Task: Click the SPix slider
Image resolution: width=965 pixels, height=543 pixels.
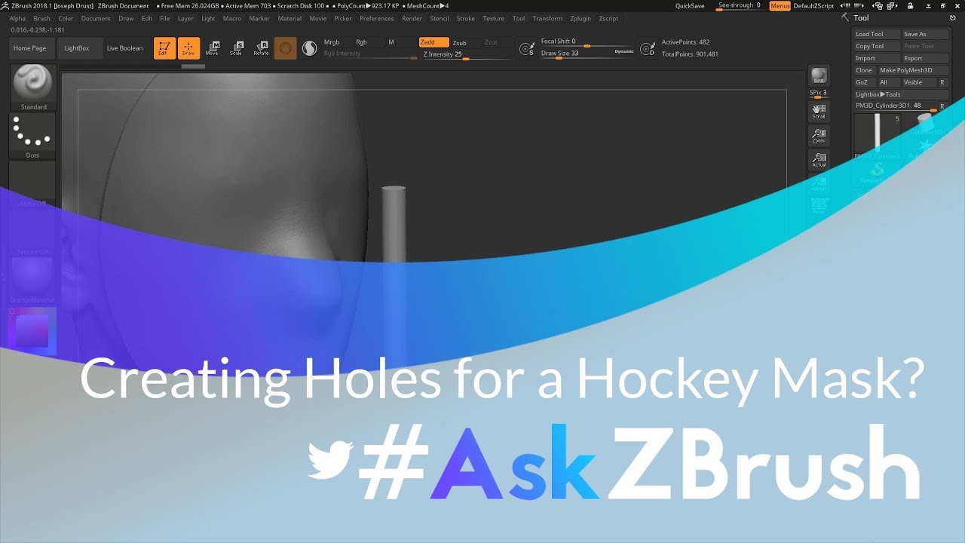Action: (x=819, y=94)
